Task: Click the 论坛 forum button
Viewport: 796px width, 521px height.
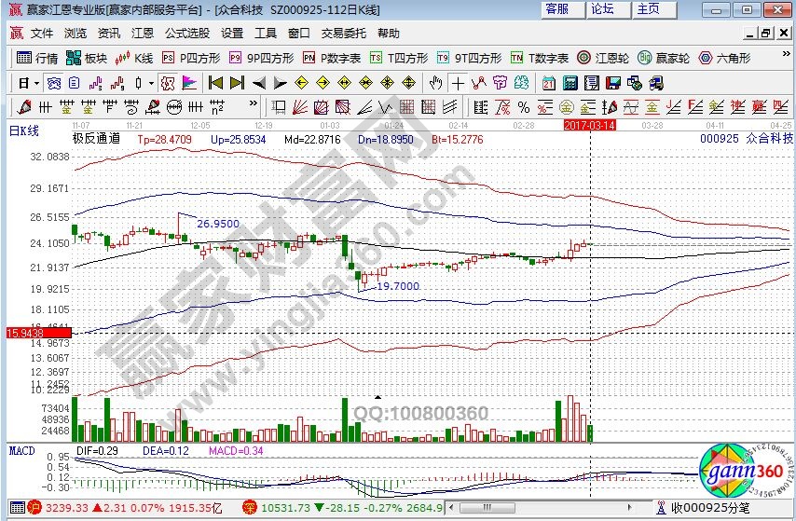Action: click(x=602, y=9)
